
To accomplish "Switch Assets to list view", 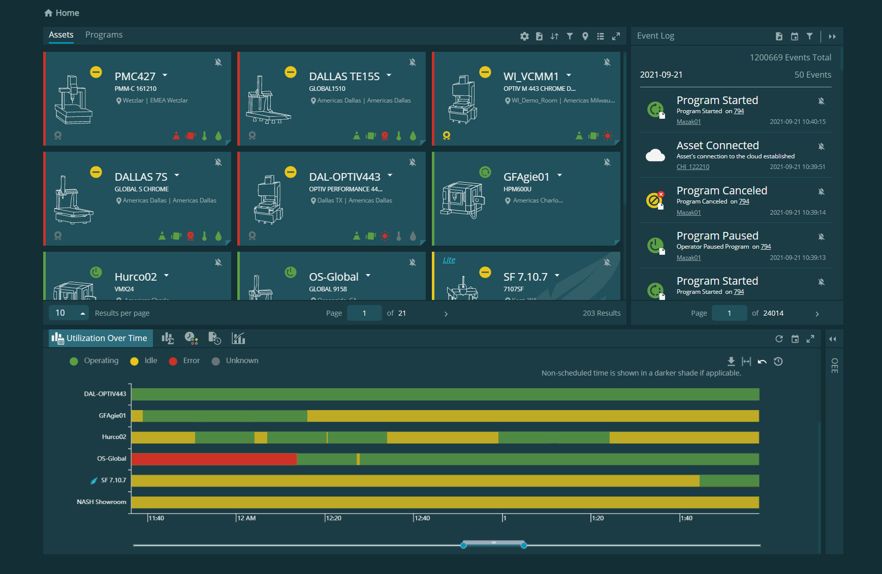I will tap(601, 37).
